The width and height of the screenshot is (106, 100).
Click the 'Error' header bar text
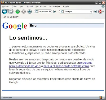point(34,25)
